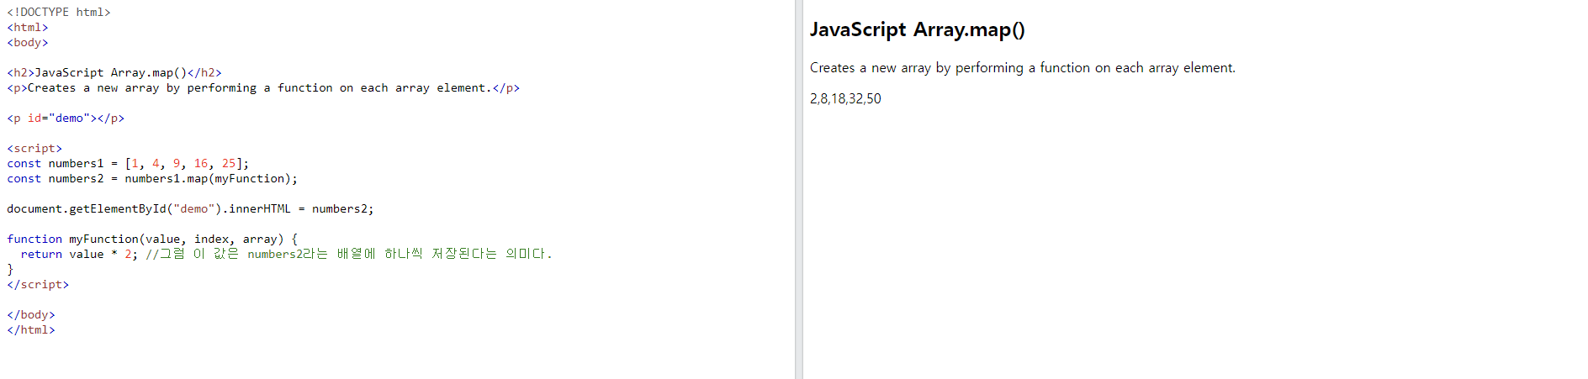Click the p id="demo" code line
The height and width of the screenshot is (379, 1588).
[x=66, y=118]
